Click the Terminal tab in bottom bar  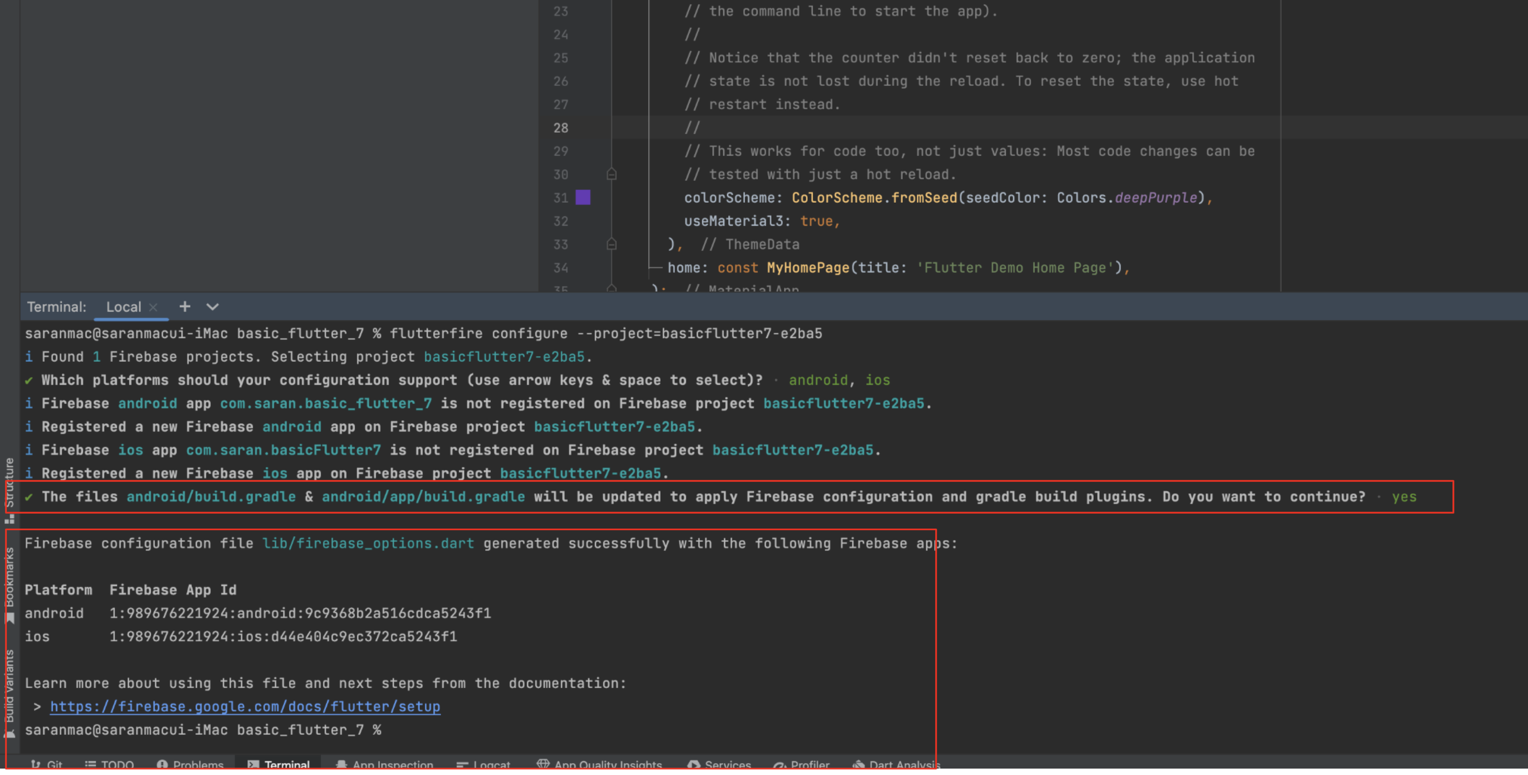click(280, 765)
